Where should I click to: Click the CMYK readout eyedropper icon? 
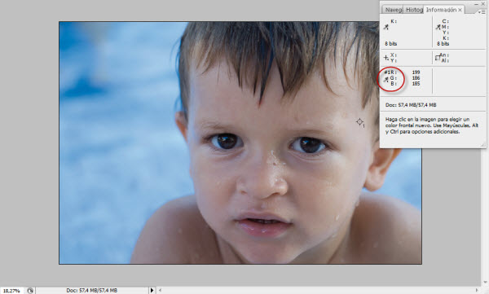438,27
